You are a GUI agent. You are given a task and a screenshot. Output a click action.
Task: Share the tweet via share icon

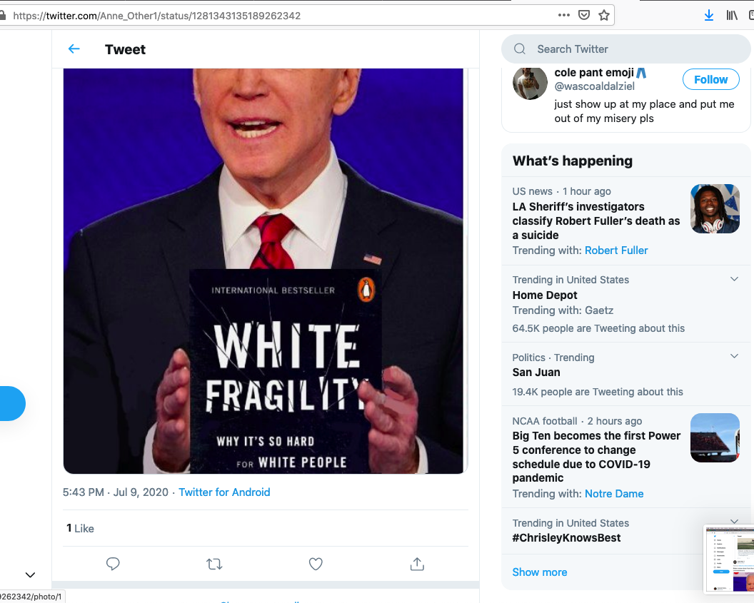tap(417, 564)
